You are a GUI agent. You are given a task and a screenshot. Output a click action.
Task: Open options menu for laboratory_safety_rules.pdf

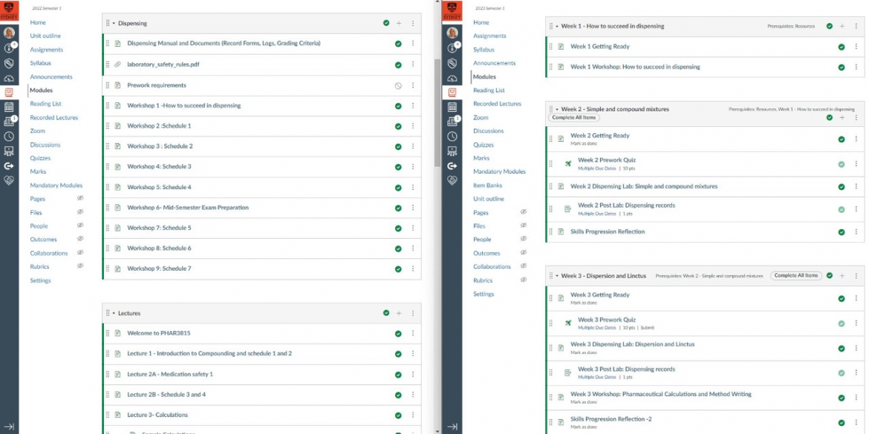tap(413, 65)
